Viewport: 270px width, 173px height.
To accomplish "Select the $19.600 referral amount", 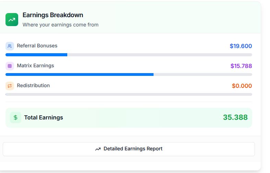I will [x=241, y=46].
